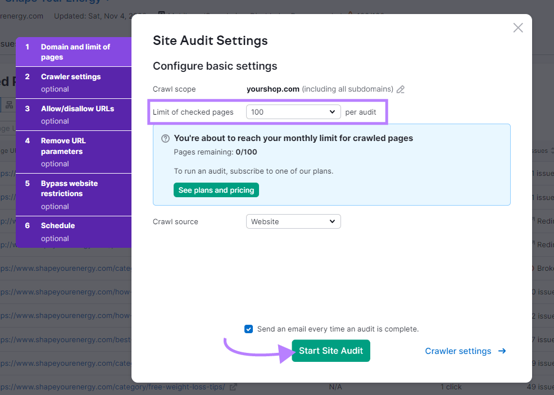554x395 pixels.
Task: Open step 4 Remove URL parameters
Action: tap(74, 152)
